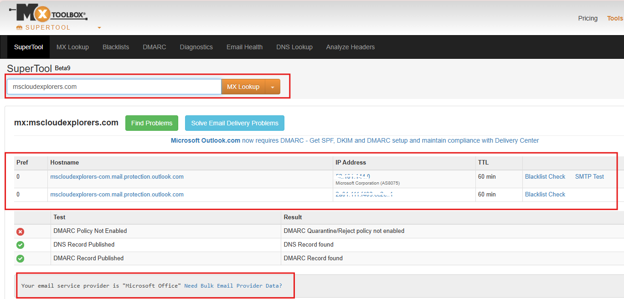
Task: Select DNS Record Published test text
Action: click(84, 244)
